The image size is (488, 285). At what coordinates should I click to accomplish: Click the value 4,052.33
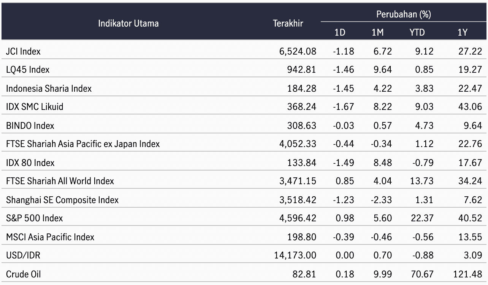pos(298,144)
